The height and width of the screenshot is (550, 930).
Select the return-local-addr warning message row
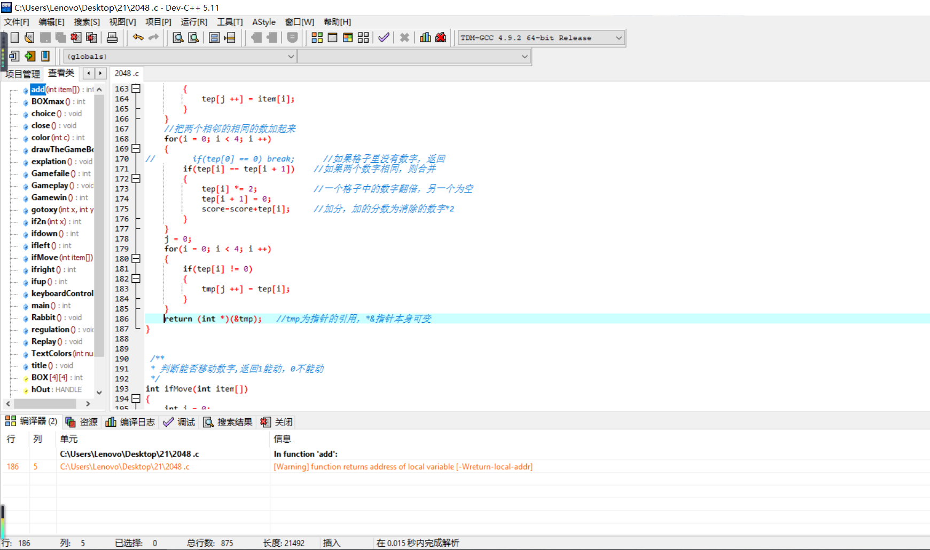pyautogui.click(x=465, y=467)
